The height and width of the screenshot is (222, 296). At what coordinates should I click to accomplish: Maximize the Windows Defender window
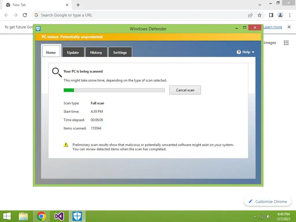point(245,28)
